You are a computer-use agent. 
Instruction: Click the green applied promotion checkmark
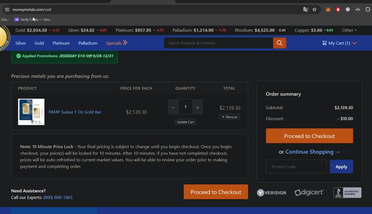point(18,56)
